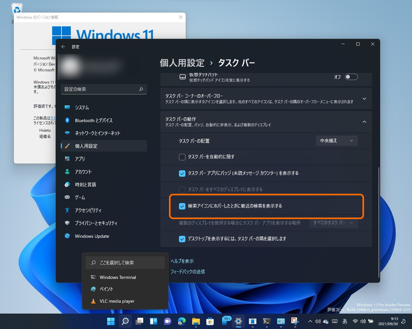Screen dimensions: 412x329
Task: Turn on the 仮想タッチパッド toggle
Action: (351, 77)
